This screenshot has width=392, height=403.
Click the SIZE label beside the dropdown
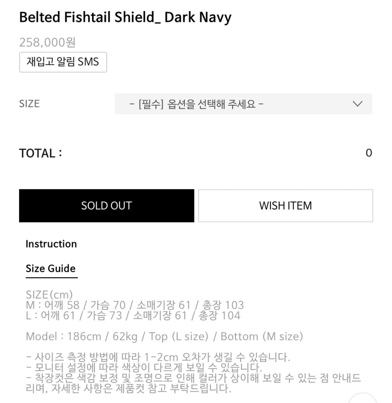(x=29, y=104)
